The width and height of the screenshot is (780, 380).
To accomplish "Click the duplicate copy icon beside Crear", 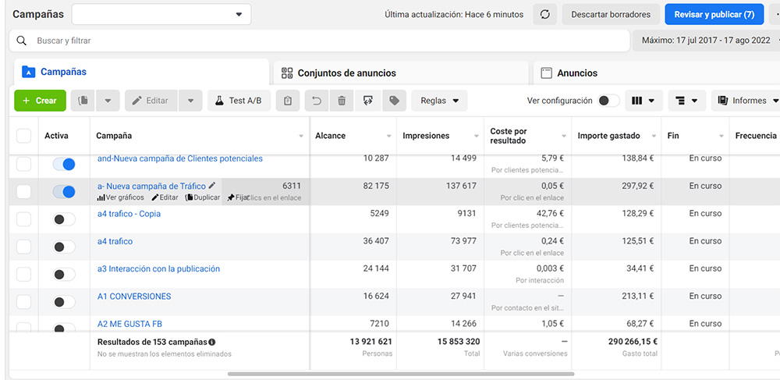I will tap(83, 101).
